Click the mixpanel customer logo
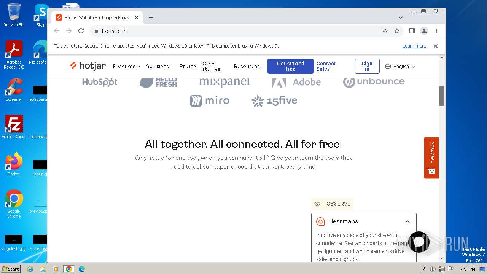 [x=224, y=82]
